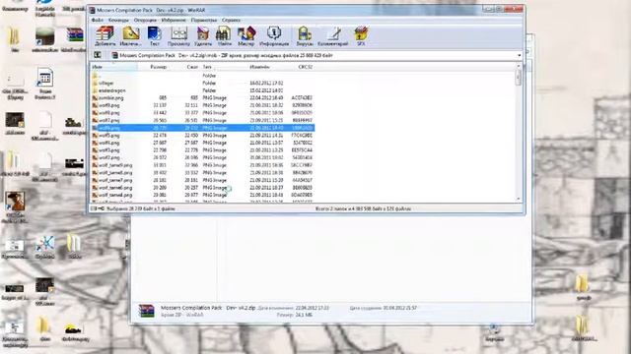Select wolf_tame9.png in the file list

202,165
